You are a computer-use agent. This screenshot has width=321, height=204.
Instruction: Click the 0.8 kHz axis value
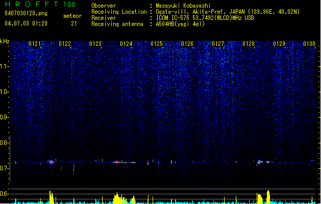point(5,143)
